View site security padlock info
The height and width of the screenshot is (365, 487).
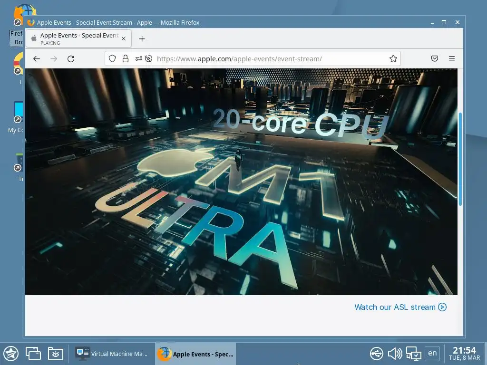point(126,58)
